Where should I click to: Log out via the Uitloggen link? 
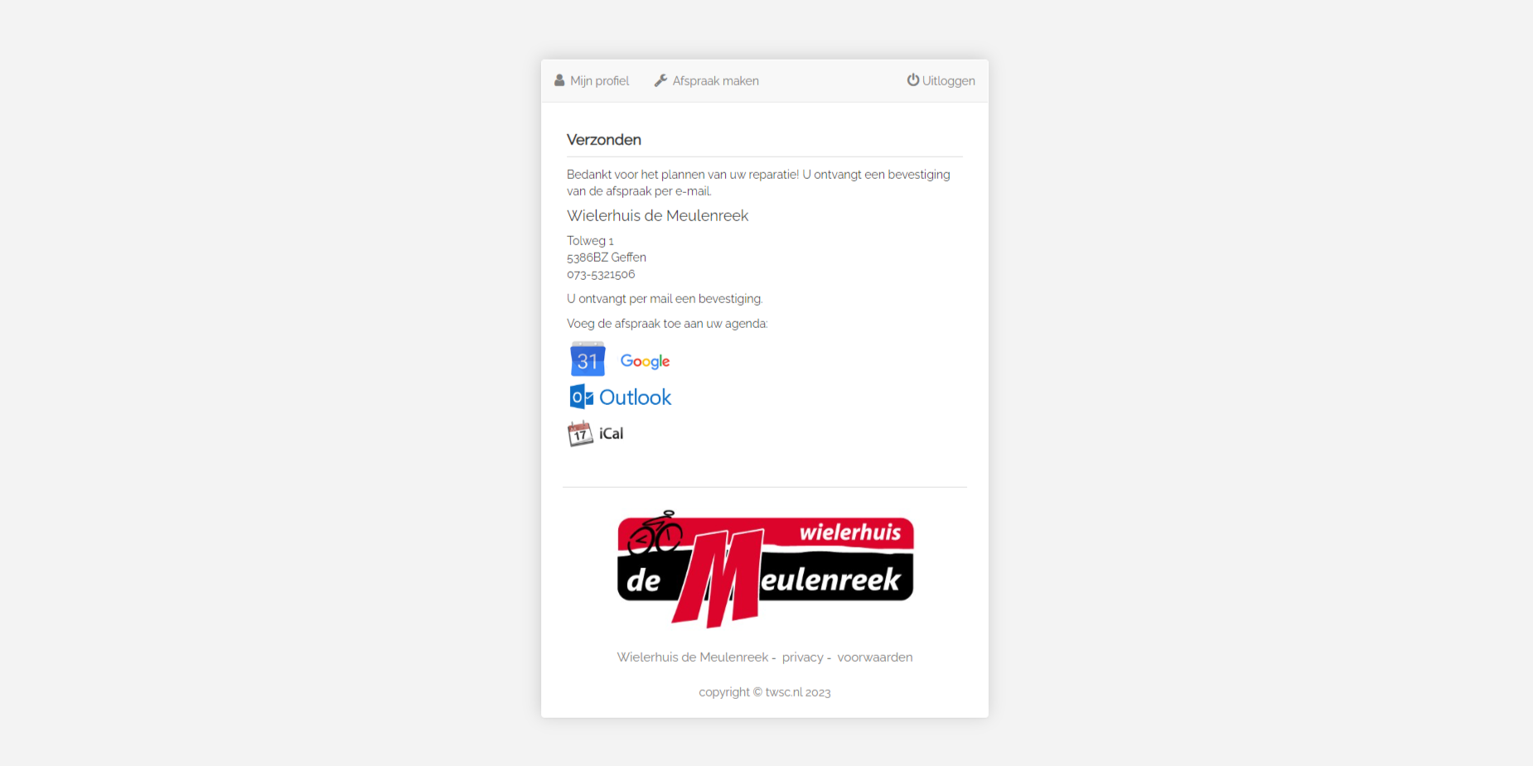pos(941,80)
